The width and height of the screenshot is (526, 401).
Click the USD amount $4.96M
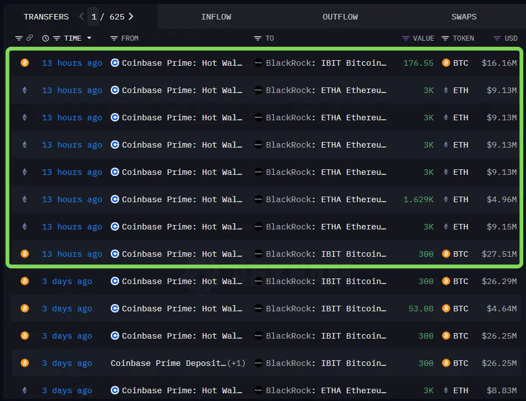(x=502, y=199)
